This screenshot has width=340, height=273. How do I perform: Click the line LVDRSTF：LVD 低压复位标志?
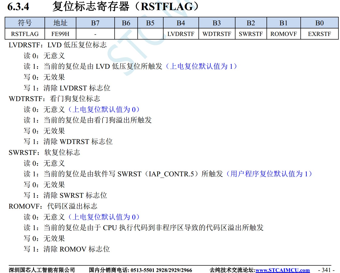58,45
